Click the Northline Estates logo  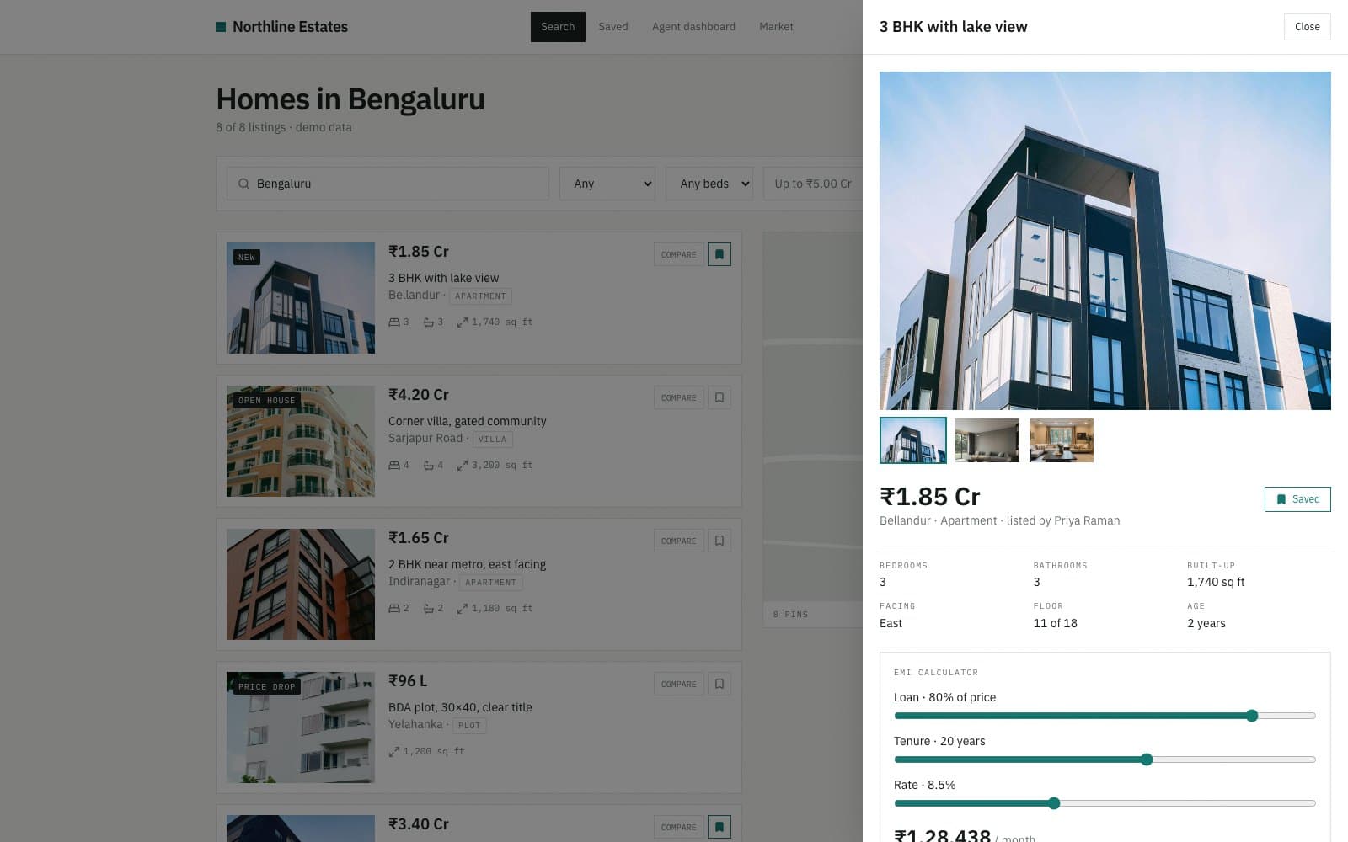click(282, 27)
